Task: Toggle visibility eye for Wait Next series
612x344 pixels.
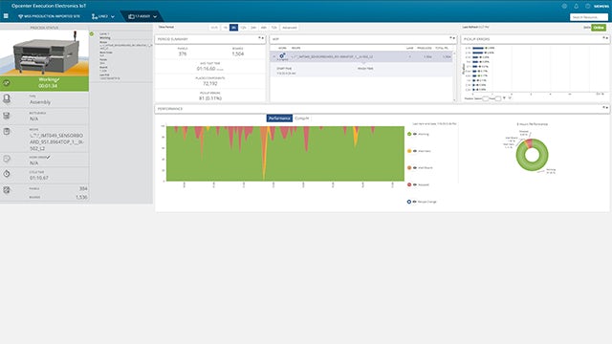Action: [x=415, y=151]
